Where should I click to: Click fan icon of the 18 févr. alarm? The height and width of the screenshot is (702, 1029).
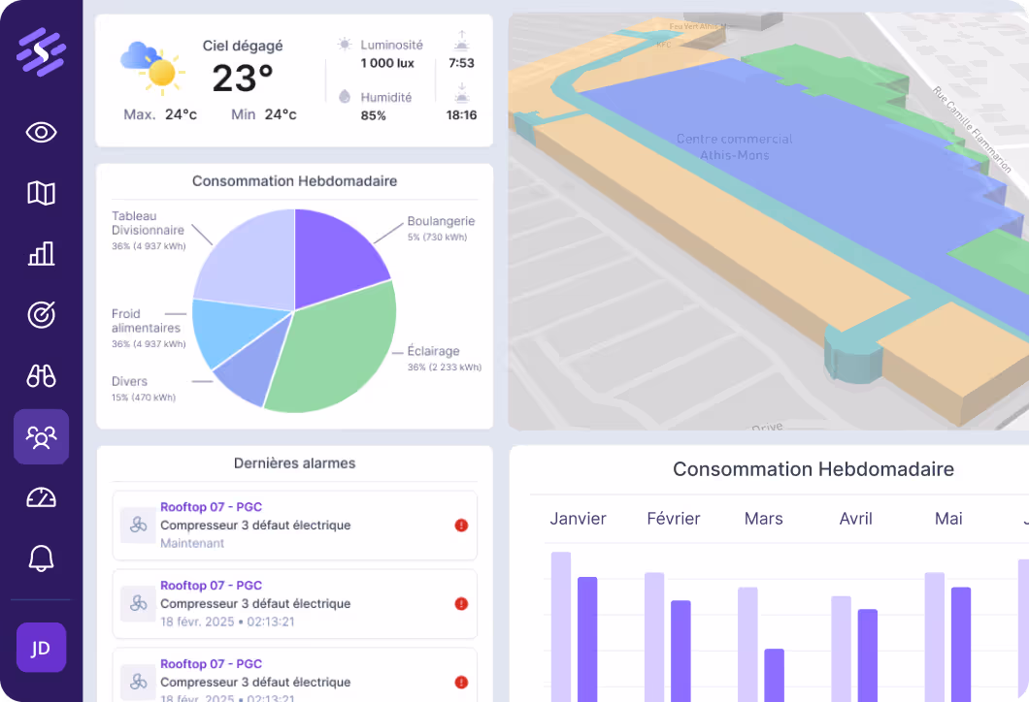click(x=138, y=604)
